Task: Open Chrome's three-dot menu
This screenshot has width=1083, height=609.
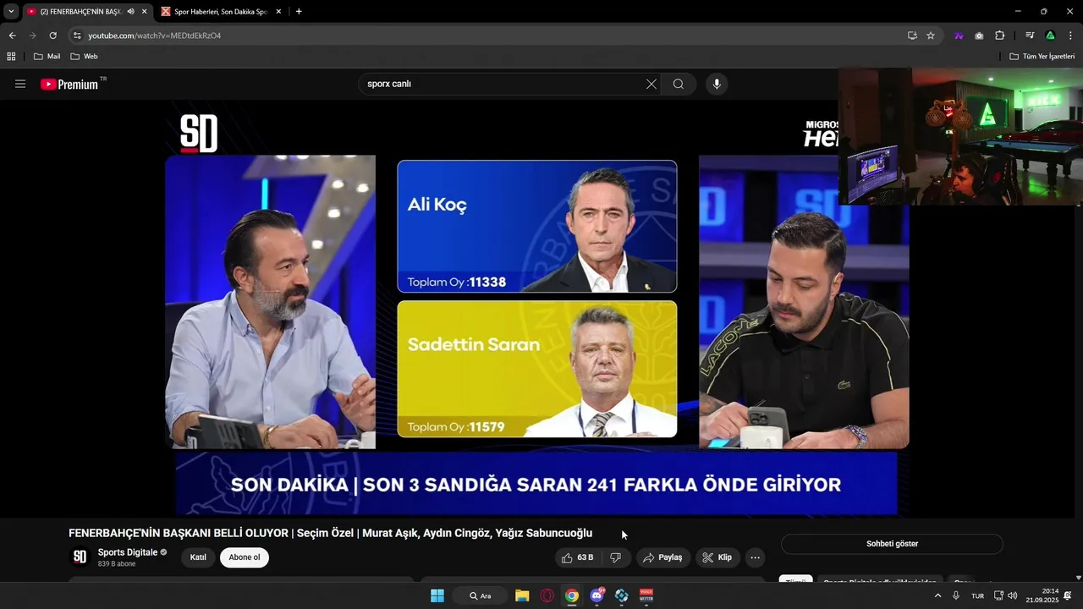Action: (x=1071, y=36)
